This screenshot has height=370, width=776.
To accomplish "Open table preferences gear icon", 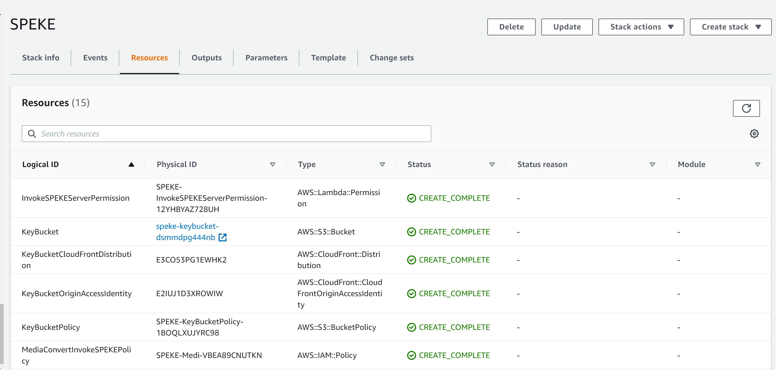I will pos(754,133).
